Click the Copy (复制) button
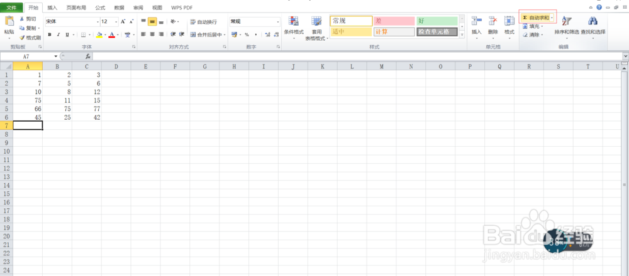This screenshot has width=629, height=276. point(28,28)
